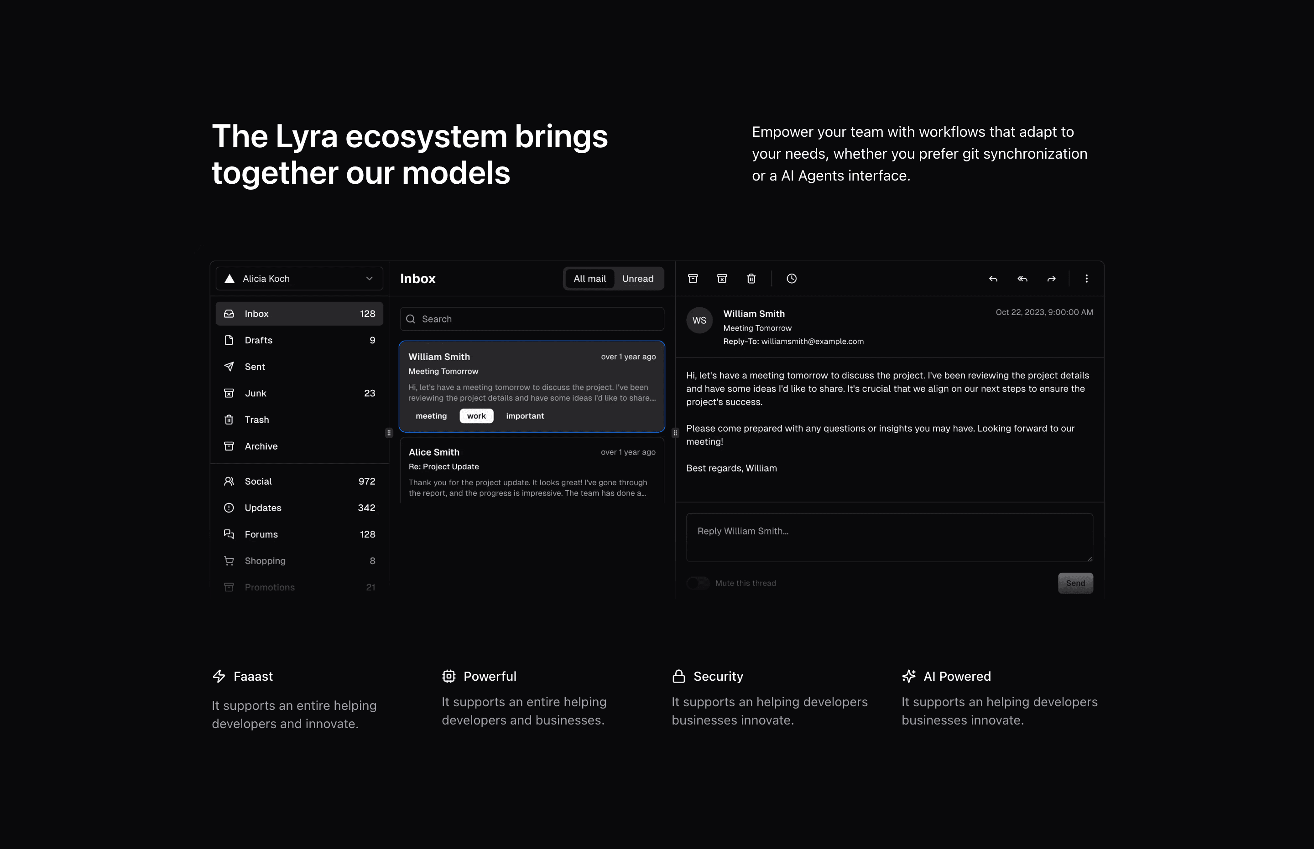Click the Snooze clock icon
This screenshot has width=1314, height=849.
tap(791, 279)
